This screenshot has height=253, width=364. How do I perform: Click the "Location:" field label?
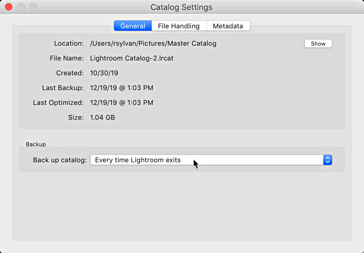(69, 44)
